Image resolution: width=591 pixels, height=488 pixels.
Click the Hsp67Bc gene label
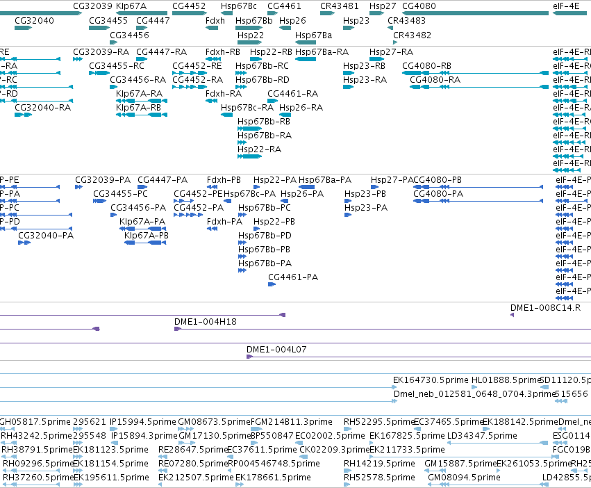tap(239, 6)
